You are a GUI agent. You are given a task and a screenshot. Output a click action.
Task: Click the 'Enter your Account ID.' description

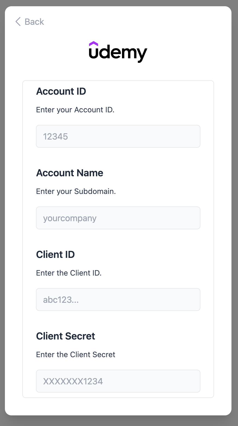coord(75,110)
